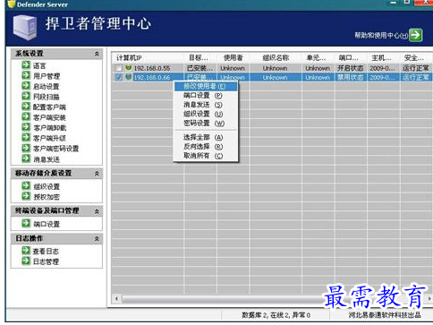Screen dimensions: 433x325
Task: Choose 端口设置 (P) in context menu
Action: click(x=206, y=96)
